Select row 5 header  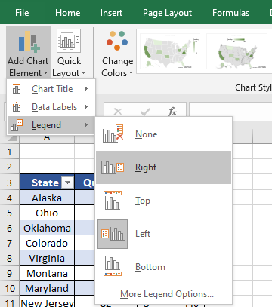coord(10,213)
